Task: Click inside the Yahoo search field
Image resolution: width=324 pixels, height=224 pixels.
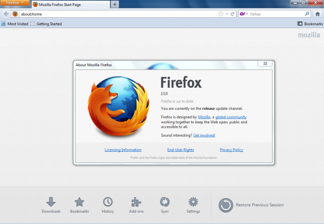Action: pos(276,14)
